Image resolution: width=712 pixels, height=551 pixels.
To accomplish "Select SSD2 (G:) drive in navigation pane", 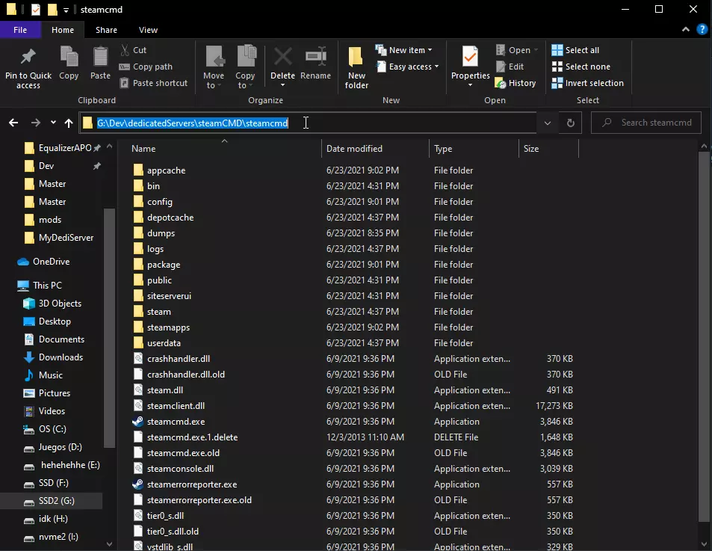I will coord(57,501).
